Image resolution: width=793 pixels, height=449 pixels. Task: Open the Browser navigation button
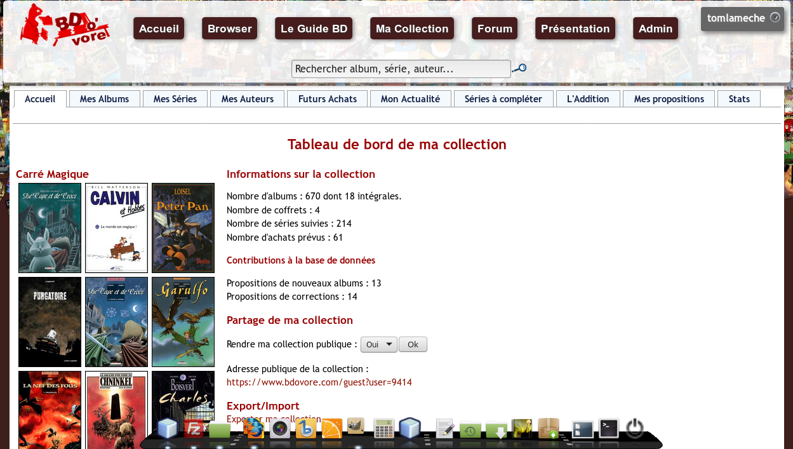pos(230,29)
